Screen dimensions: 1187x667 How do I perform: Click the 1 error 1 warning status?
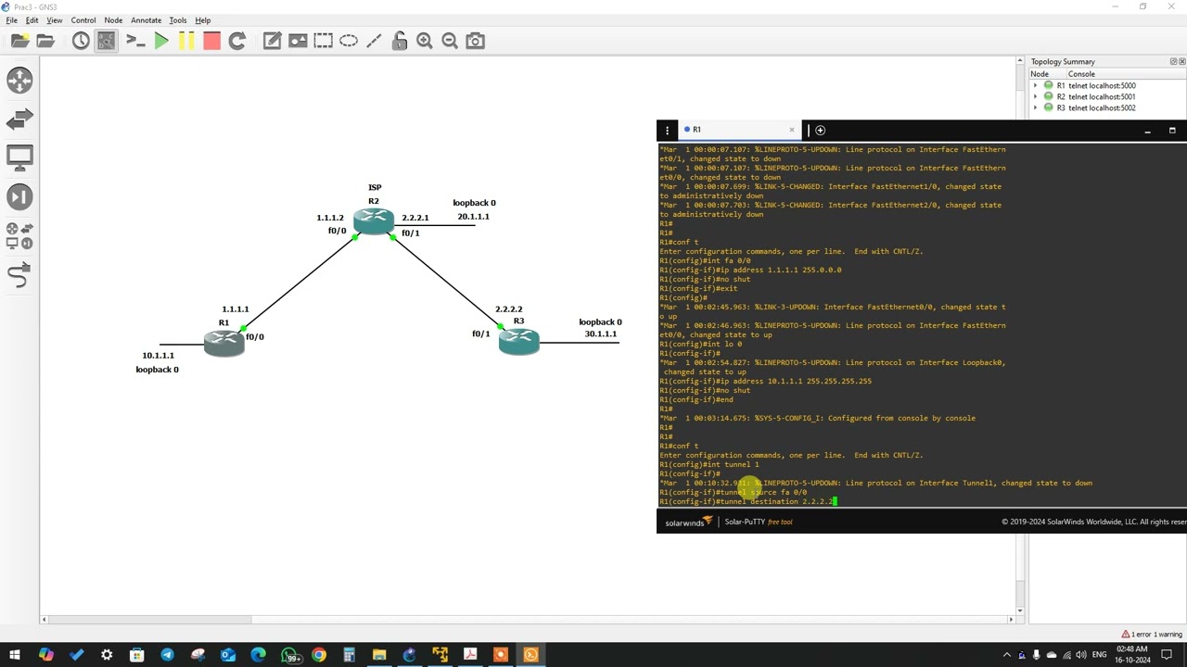(x=1152, y=635)
